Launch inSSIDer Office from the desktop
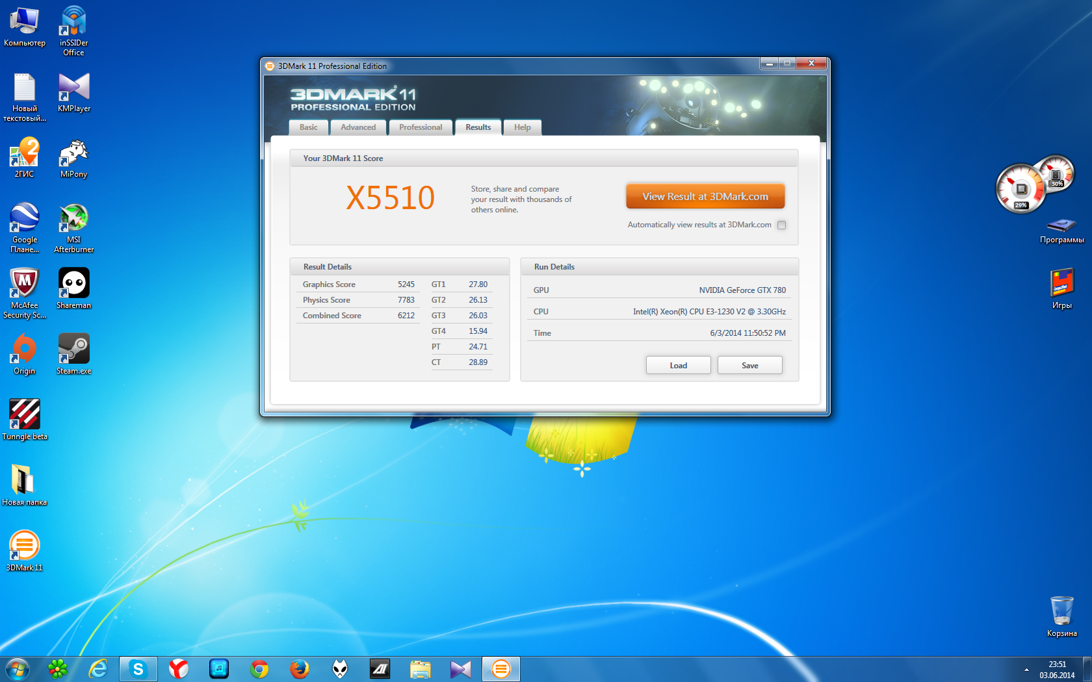The height and width of the screenshot is (682, 1092). coord(73,31)
